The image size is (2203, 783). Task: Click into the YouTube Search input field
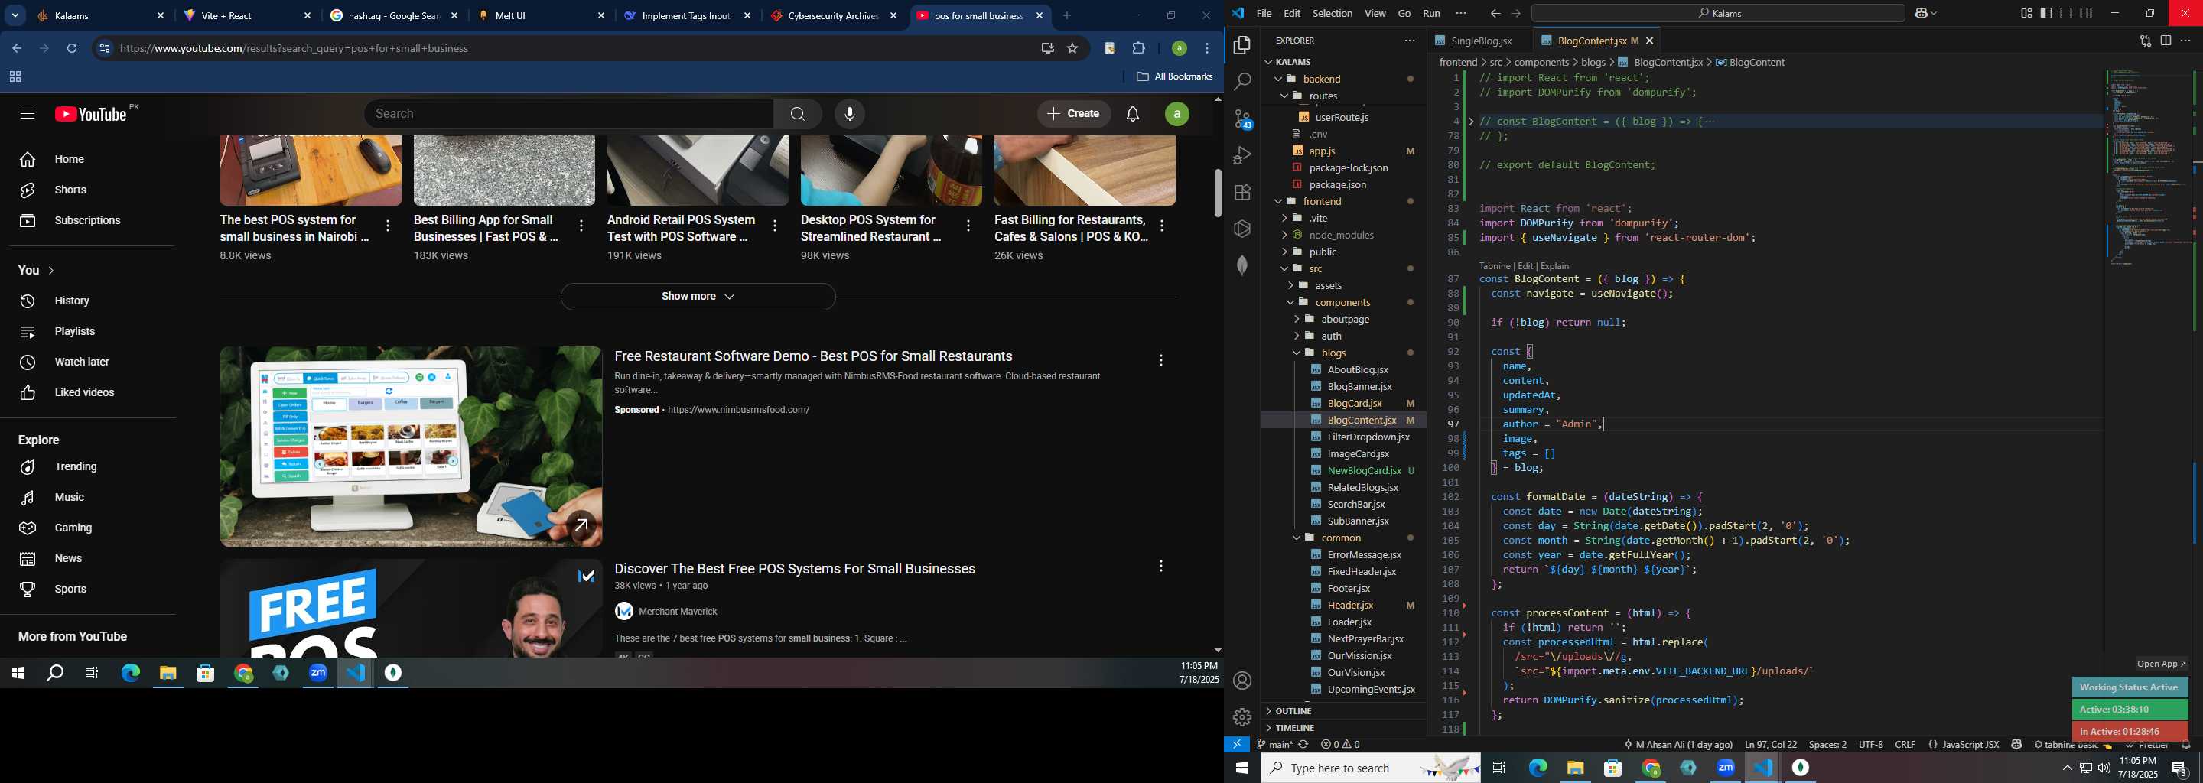[568, 114]
